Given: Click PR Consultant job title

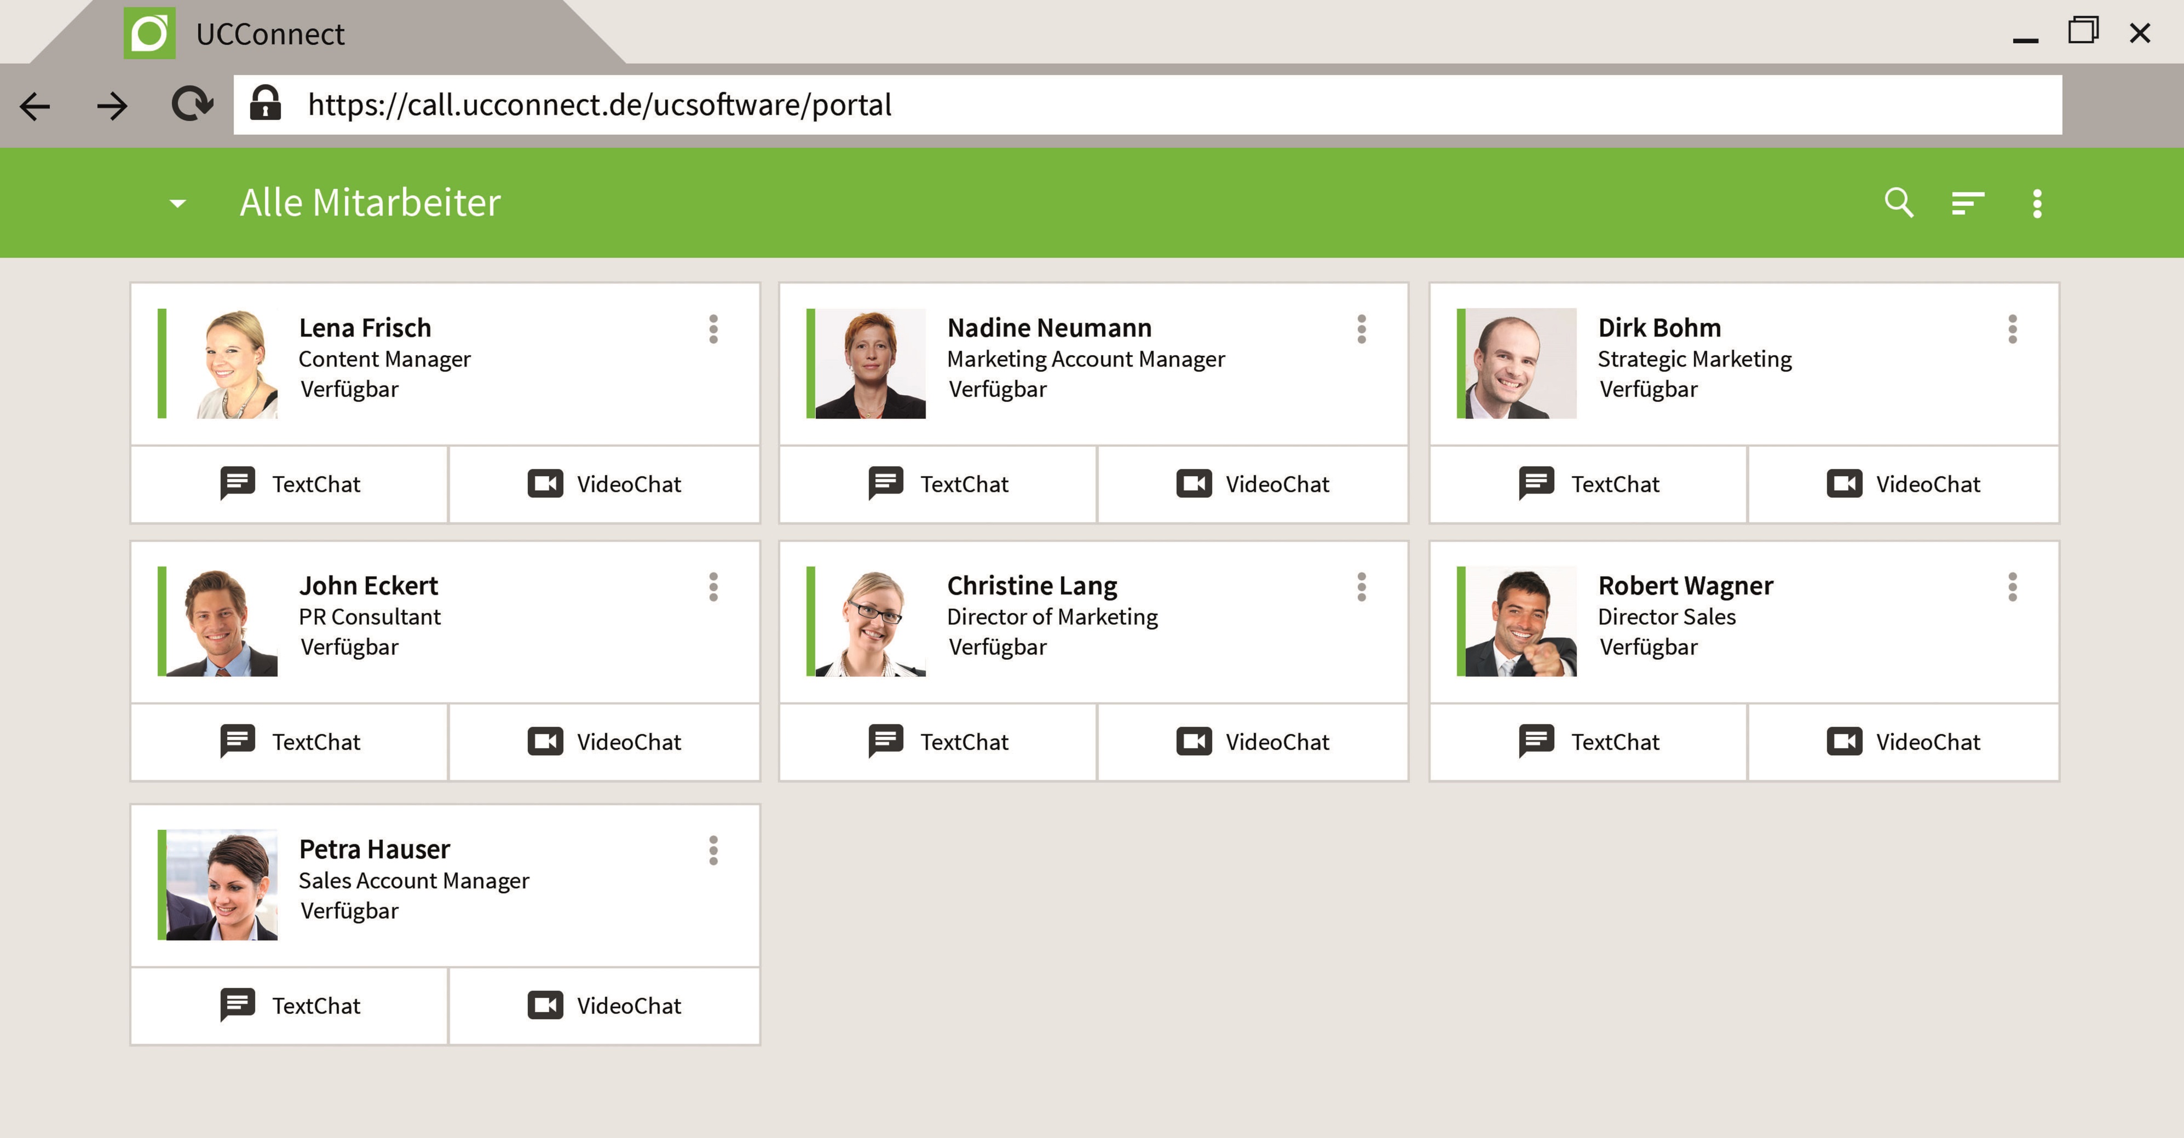Looking at the screenshot, I should tap(370, 617).
